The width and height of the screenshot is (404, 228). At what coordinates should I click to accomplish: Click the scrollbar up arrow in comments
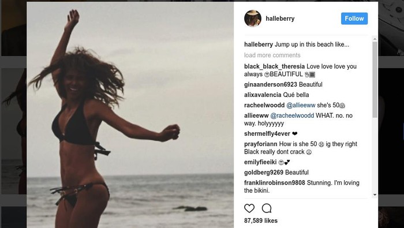[375, 39]
